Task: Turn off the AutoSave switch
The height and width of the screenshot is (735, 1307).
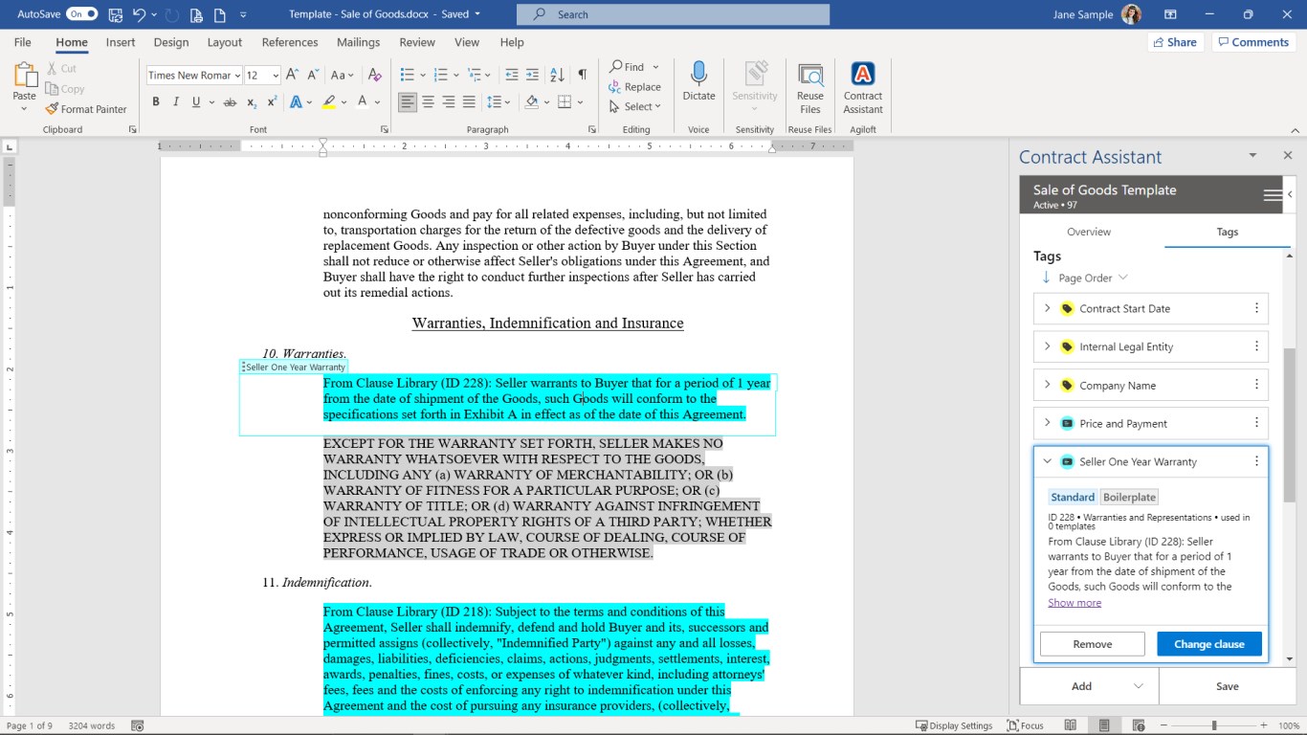Action: [81, 14]
